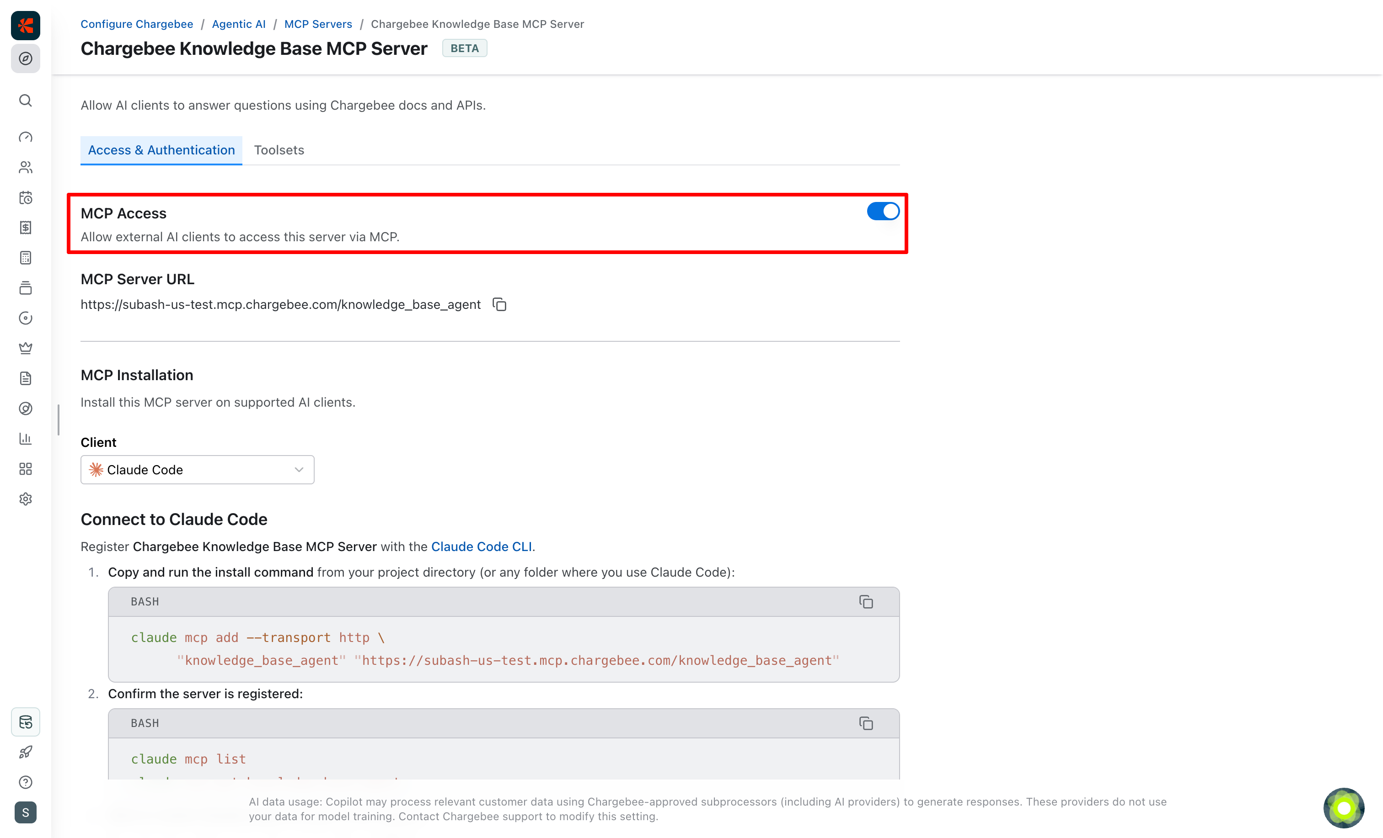Click the database sync icon near sidebar bottom
This screenshot has height=838, width=1383.
26,722
